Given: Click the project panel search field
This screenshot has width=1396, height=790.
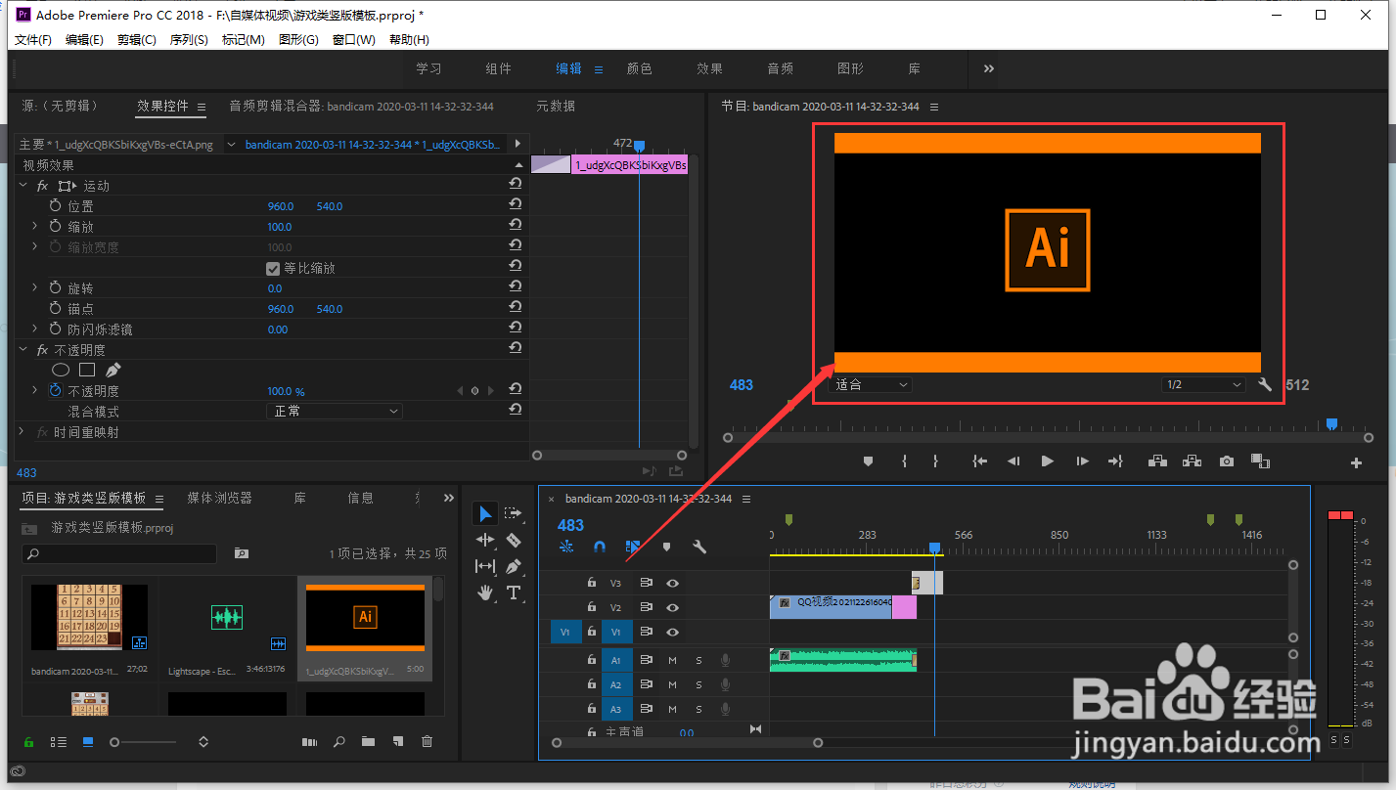Looking at the screenshot, I should coord(119,553).
